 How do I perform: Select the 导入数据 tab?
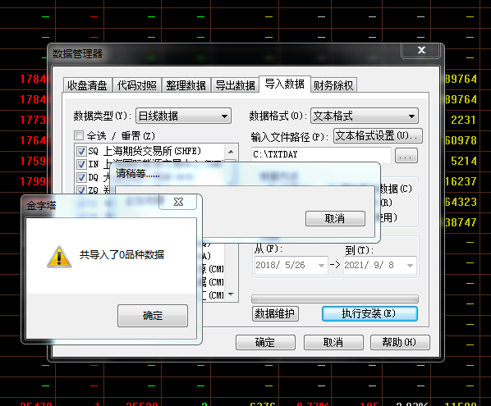click(285, 84)
